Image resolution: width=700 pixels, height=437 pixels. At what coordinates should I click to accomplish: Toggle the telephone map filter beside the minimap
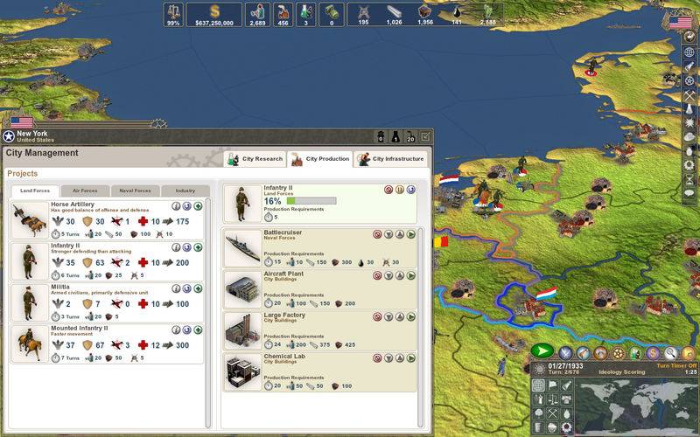(566, 399)
